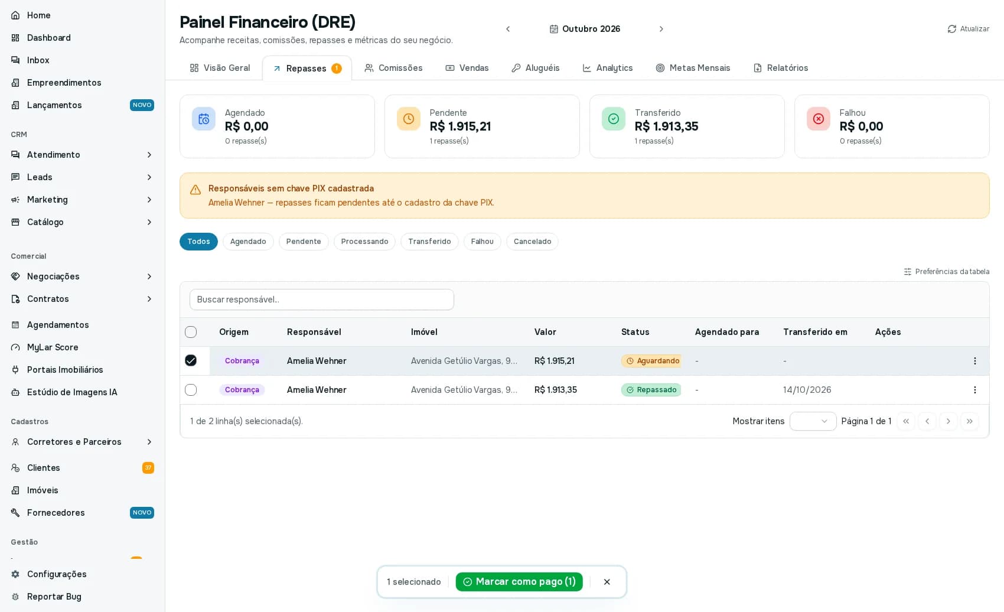Filter repasses by Transferido chip
The height and width of the screenshot is (612, 1004).
click(429, 242)
